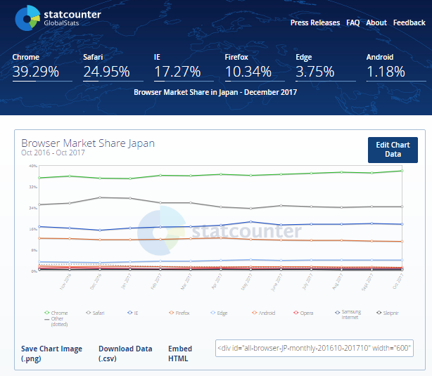Toggle Chrome series in chart legend

[x=56, y=313]
